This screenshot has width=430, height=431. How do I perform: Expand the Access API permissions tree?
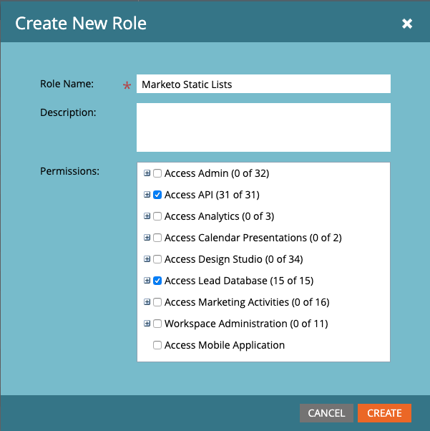(x=147, y=195)
